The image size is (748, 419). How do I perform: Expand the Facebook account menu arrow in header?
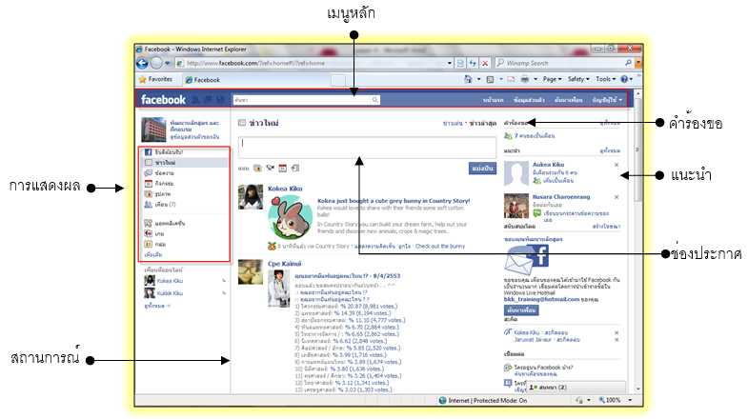coord(620,100)
